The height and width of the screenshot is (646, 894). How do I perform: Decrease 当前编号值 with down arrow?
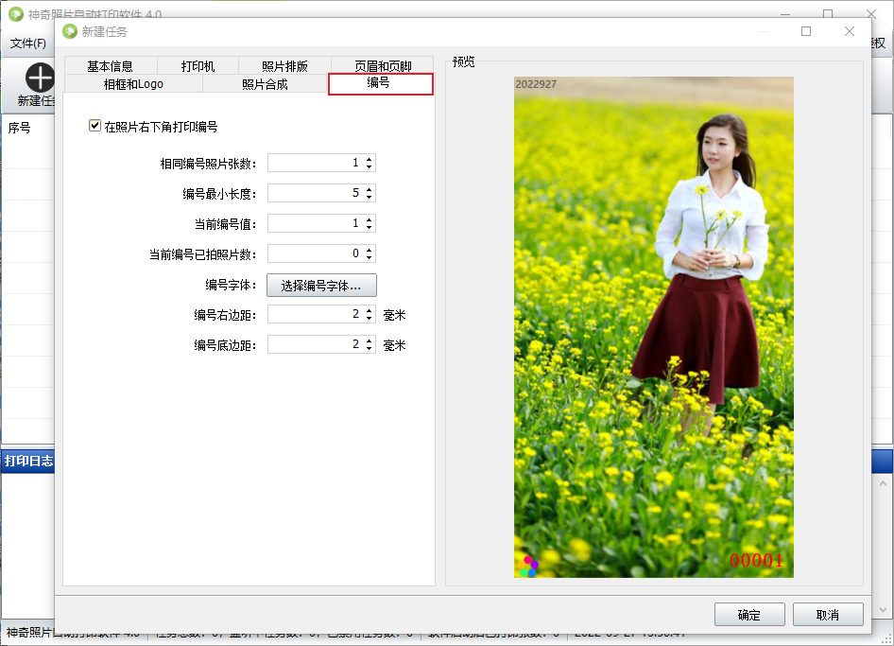(x=369, y=227)
